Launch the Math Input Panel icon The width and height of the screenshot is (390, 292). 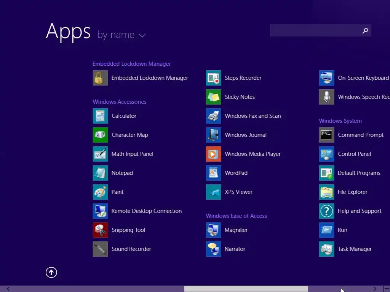(x=100, y=154)
